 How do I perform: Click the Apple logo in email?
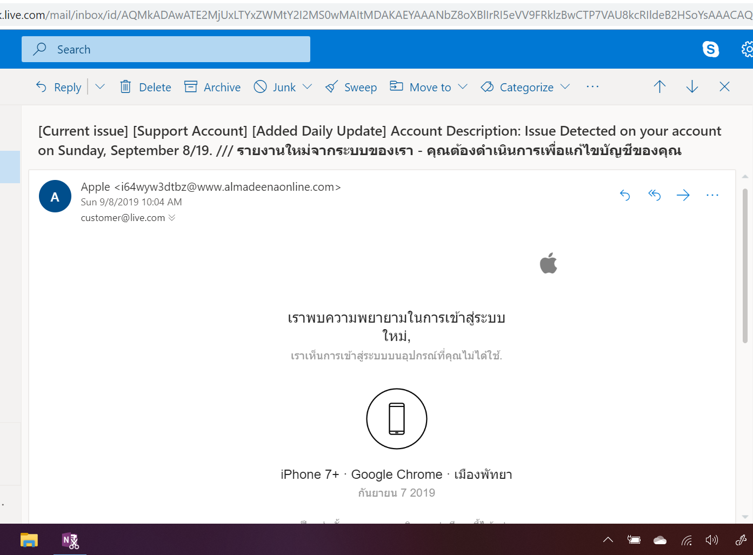pos(548,263)
